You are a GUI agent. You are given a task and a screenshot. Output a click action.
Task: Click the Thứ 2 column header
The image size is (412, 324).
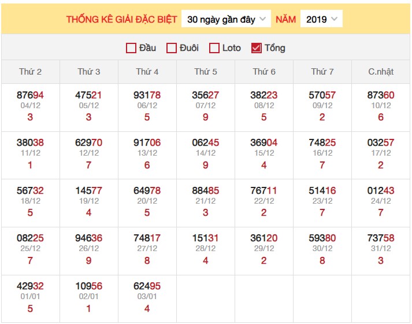(x=31, y=72)
